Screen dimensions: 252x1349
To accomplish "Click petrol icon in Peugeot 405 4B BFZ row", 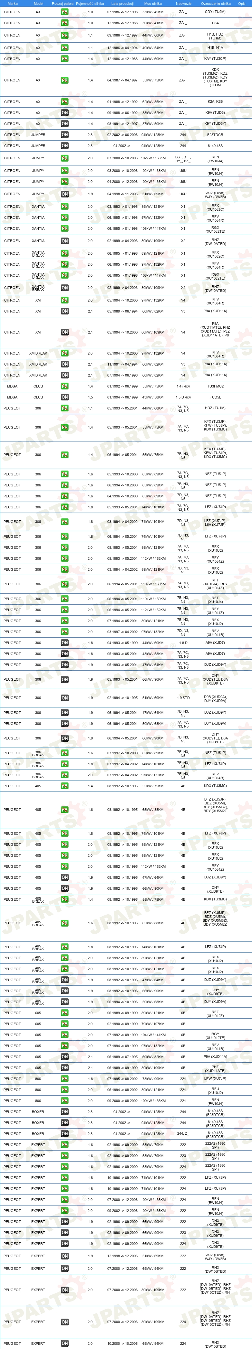I will 65,810.
